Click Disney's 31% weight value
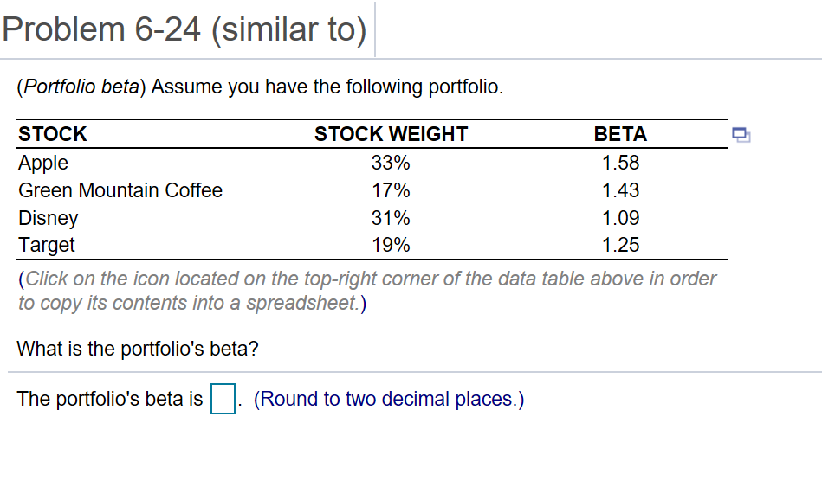822x481 pixels. pos(391,218)
